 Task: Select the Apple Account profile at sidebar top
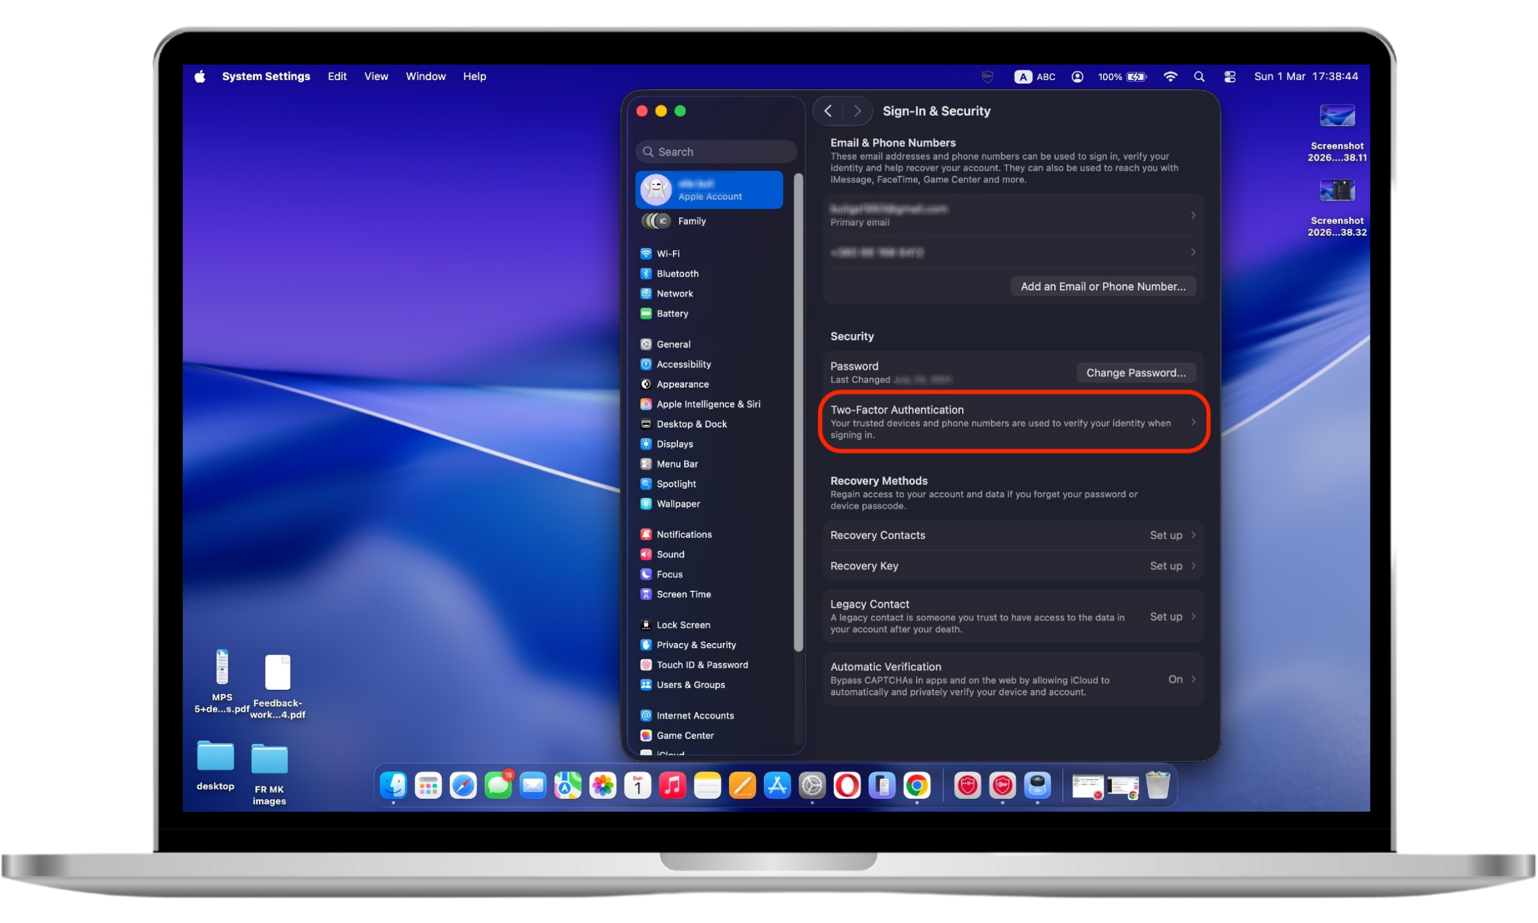click(709, 189)
